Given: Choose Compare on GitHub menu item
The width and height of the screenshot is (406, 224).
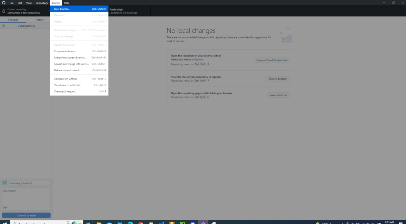Looking at the screenshot, I should pyautogui.click(x=79, y=79).
